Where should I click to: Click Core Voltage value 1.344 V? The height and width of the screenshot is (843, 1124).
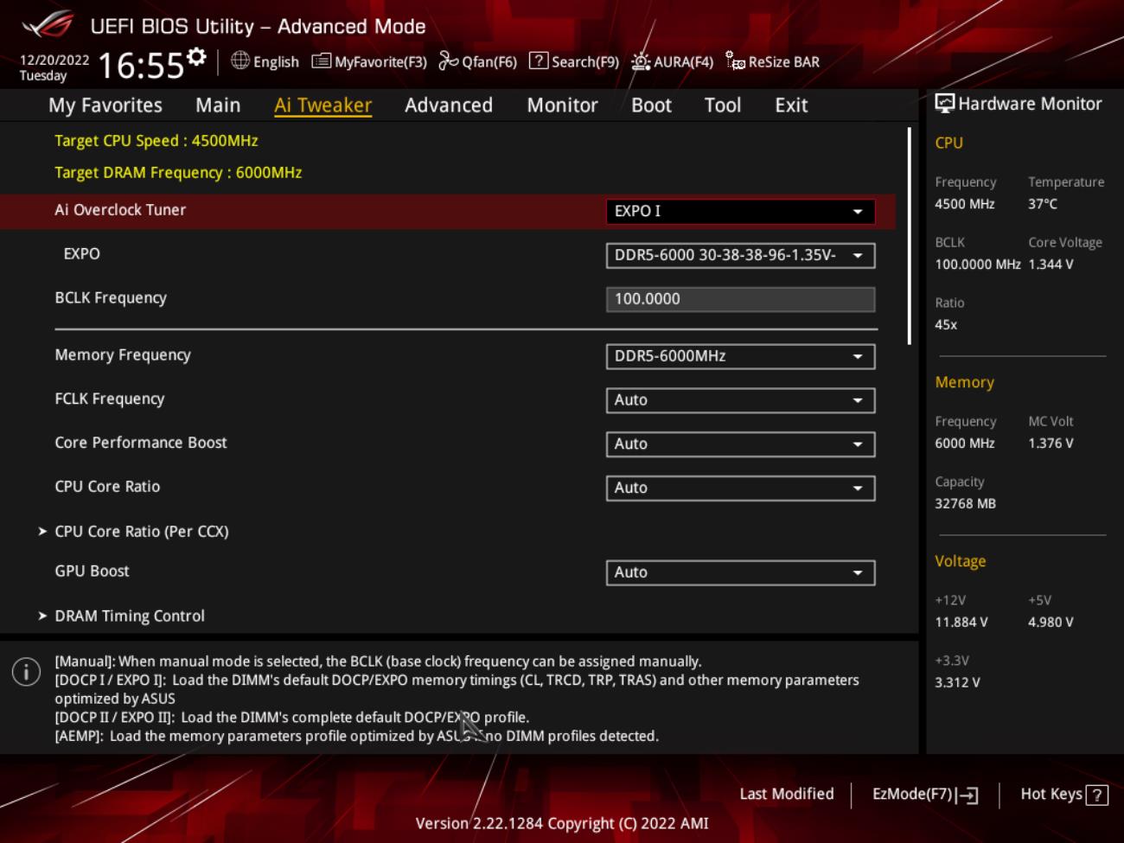[1051, 265]
